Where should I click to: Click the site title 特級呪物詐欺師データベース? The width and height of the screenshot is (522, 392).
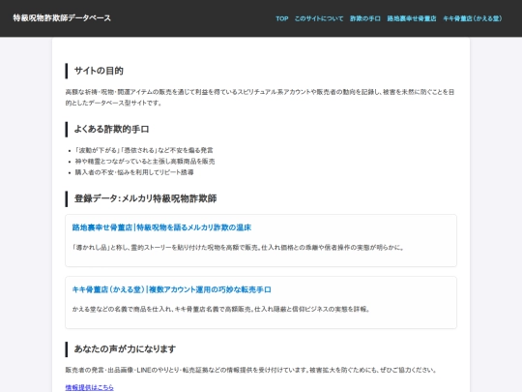pos(62,18)
